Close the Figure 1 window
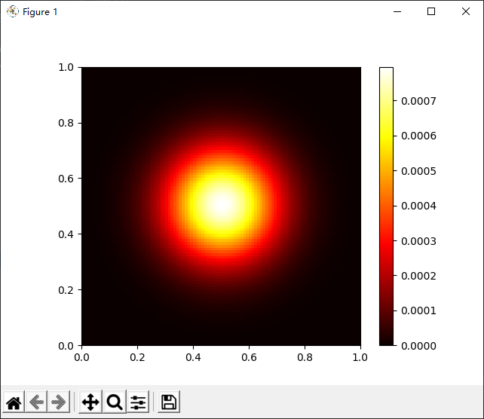The height and width of the screenshot is (419, 484). pos(466,12)
